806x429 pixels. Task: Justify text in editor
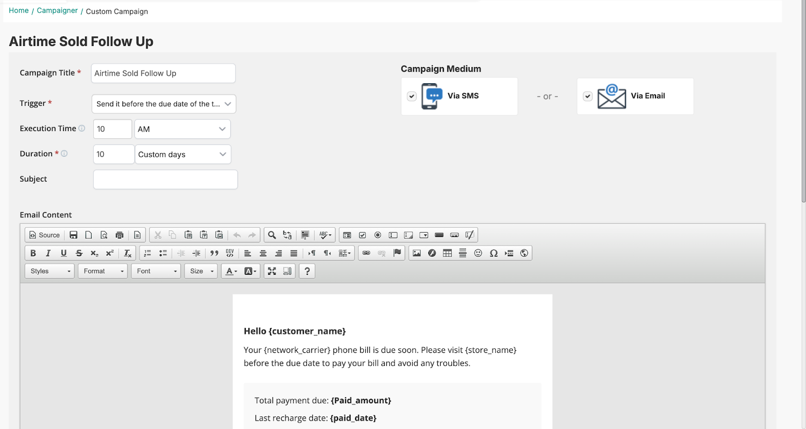point(294,253)
